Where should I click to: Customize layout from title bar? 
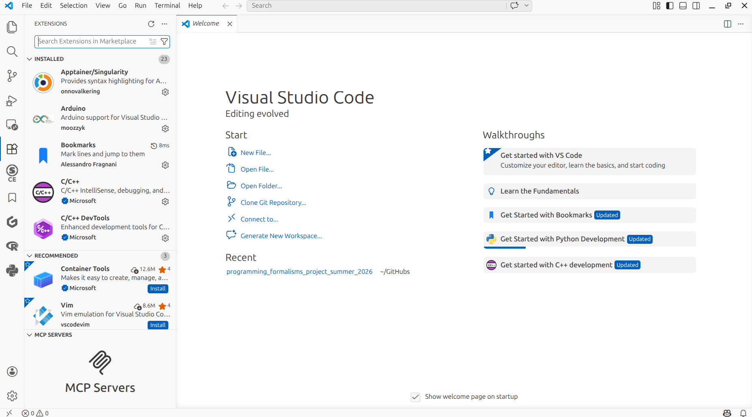[x=657, y=6]
